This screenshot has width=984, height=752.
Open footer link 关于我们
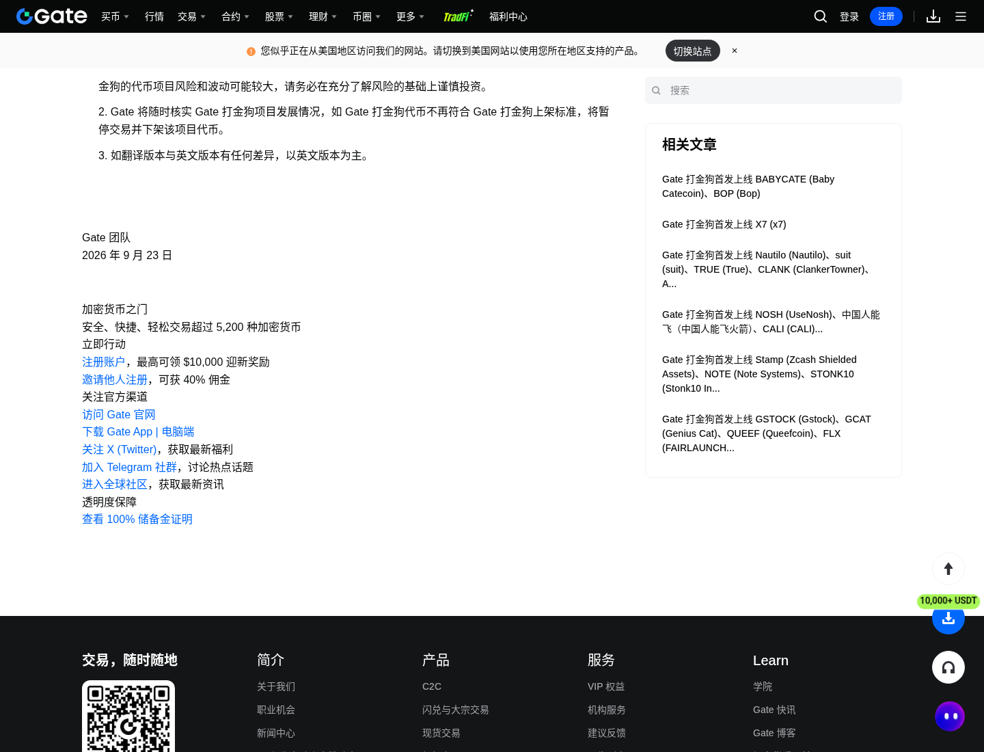(x=276, y=686)
